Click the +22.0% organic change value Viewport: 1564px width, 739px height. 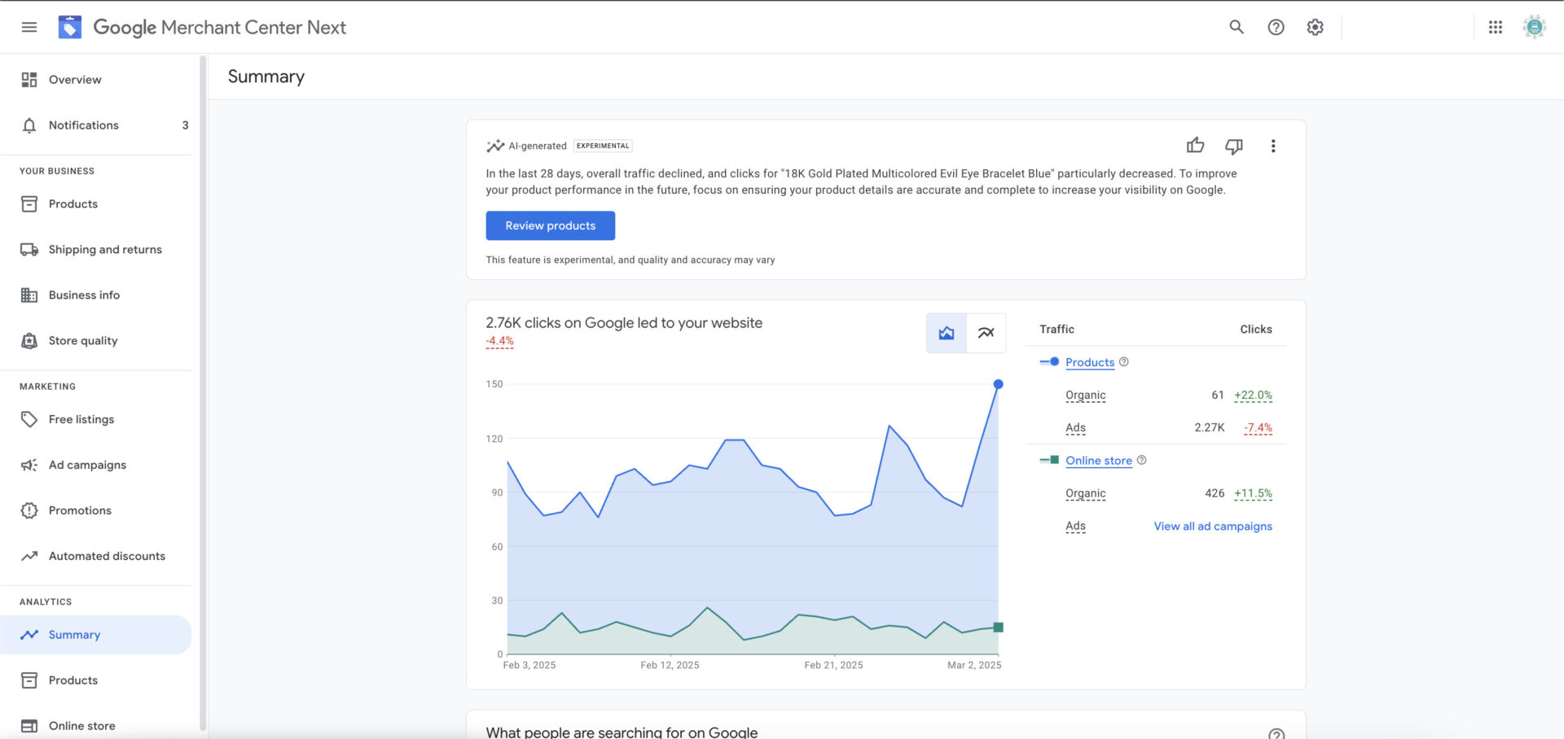click(1253, 395)
